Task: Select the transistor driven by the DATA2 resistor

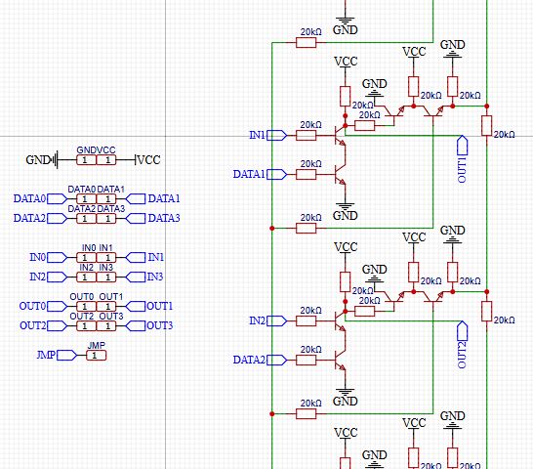Action: (x=341, y=361)
